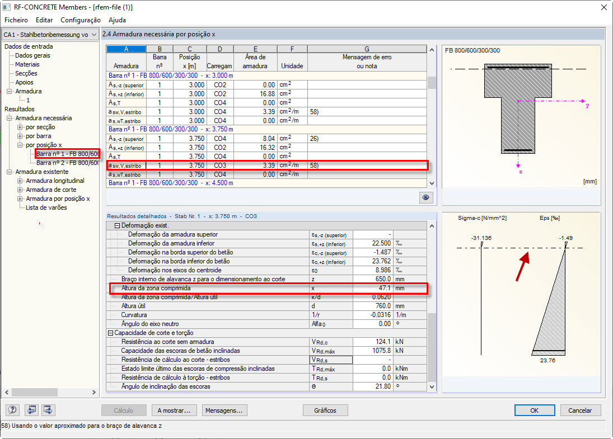Click the Barra nº 1 x: 4.500 m header row
The width and height of the screenshot is (613, 439).
[x=266, y=183]
